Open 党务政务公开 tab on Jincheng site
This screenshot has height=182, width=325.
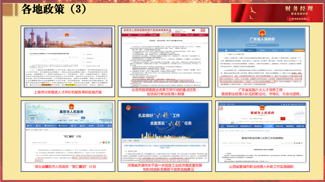[x=232, y=126]
